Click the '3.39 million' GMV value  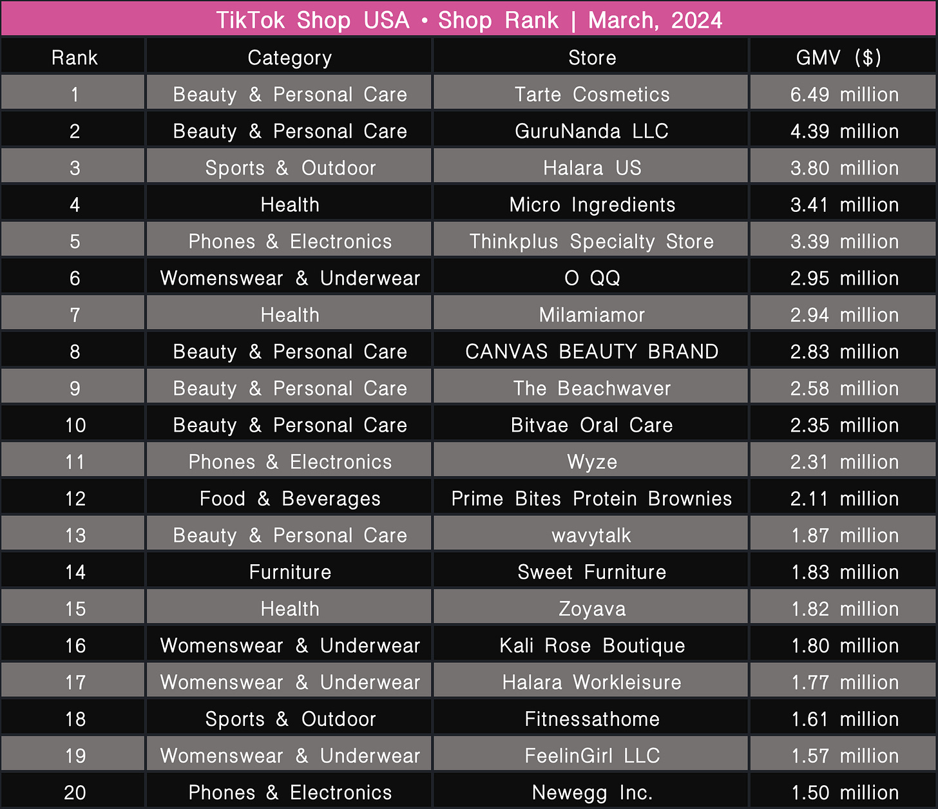[x=845, y=241]
